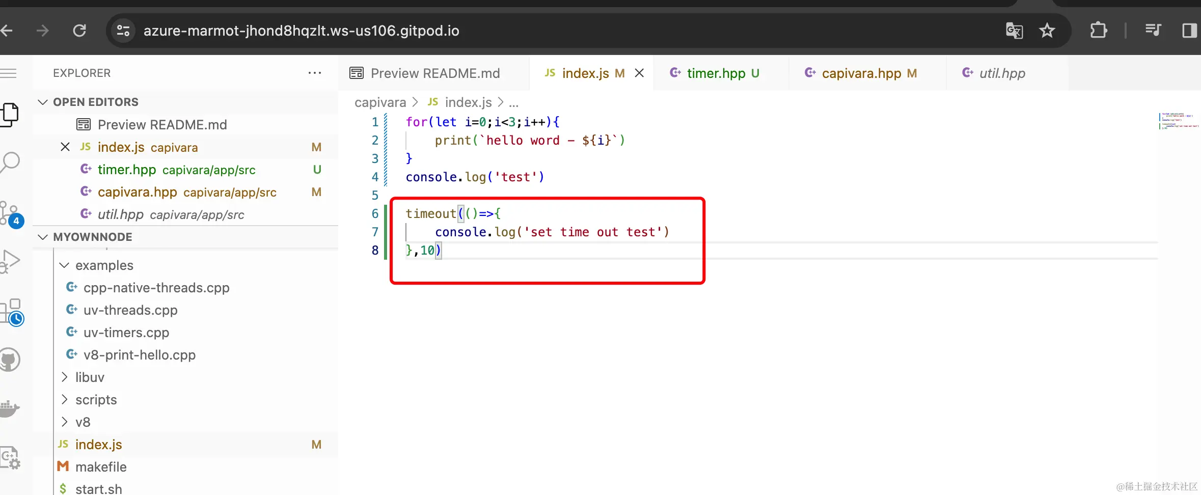Open the C++ settings gear icon in the activity bar
The image size is (1201, 495).
pyautogui.click(x=10, y=457)
